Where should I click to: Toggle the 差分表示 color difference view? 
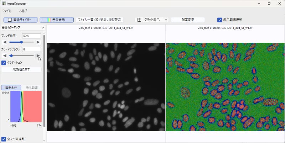click(x=56, y=20)
